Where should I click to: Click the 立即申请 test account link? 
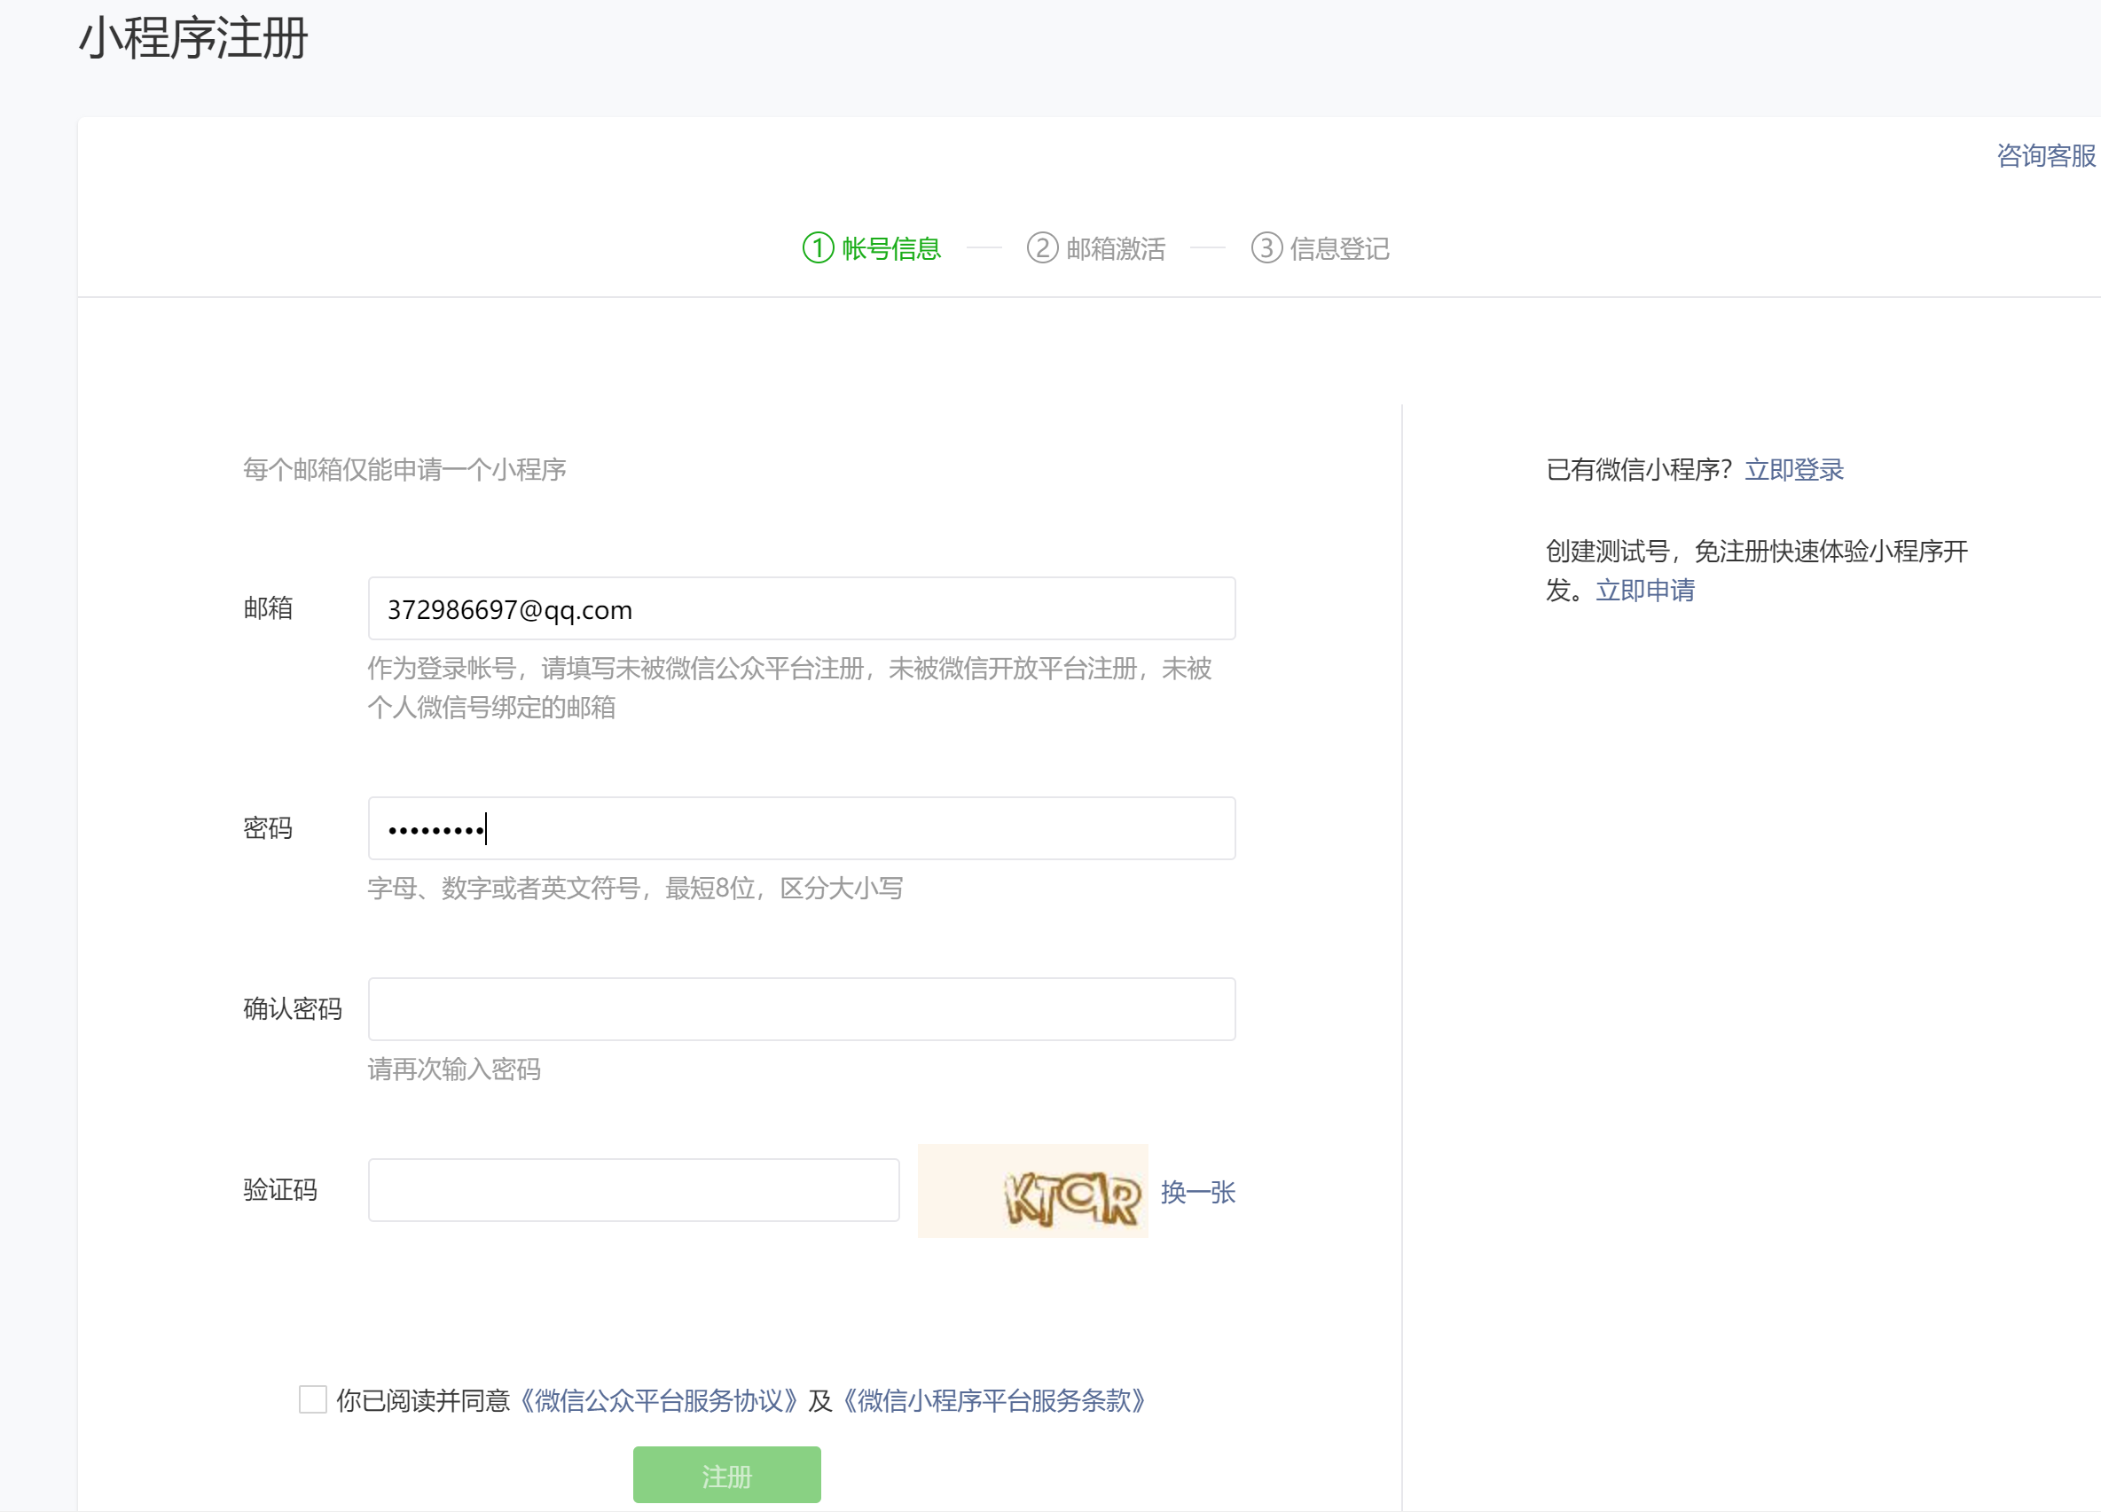click(x=1645, y=590)
